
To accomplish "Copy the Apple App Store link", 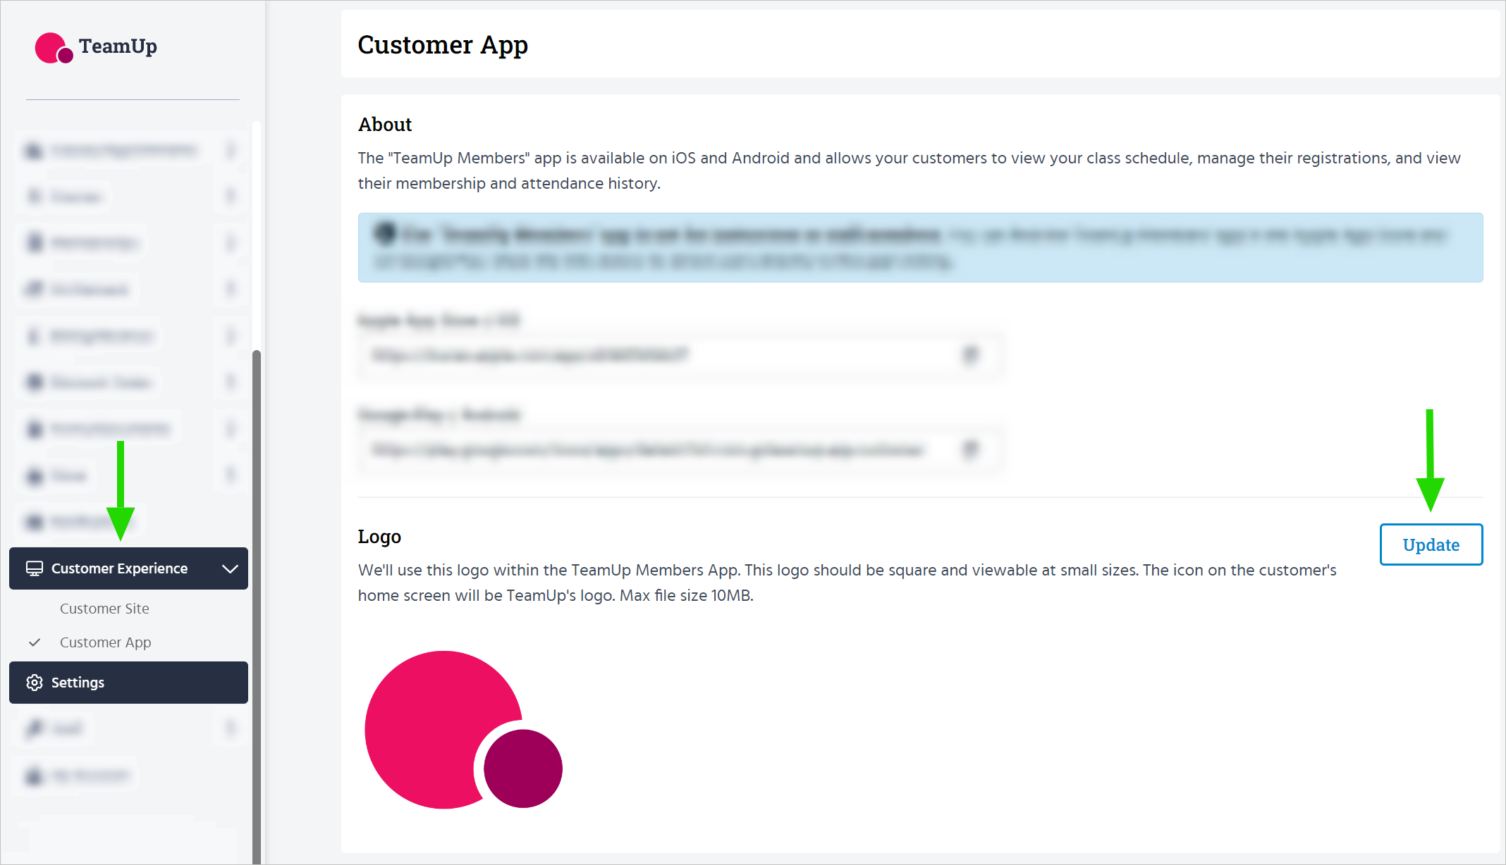I will pos(971,355).
